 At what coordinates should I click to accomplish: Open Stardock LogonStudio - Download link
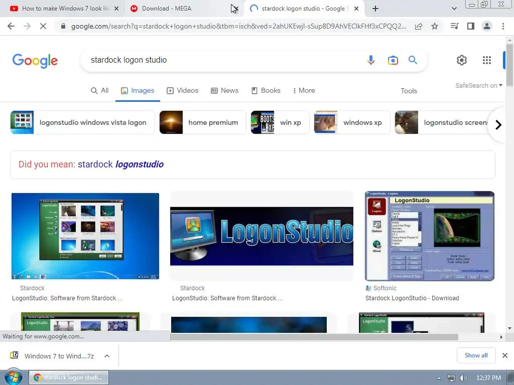click(412, 298)
